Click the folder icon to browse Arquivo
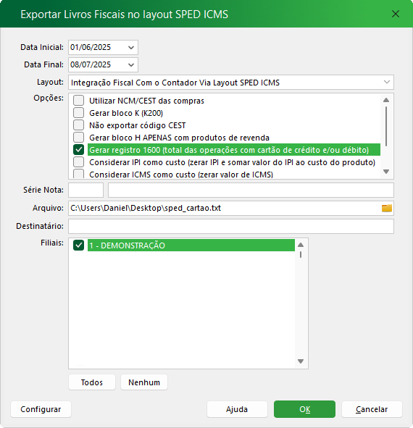The image size is (413, 428). pos(386,209)
